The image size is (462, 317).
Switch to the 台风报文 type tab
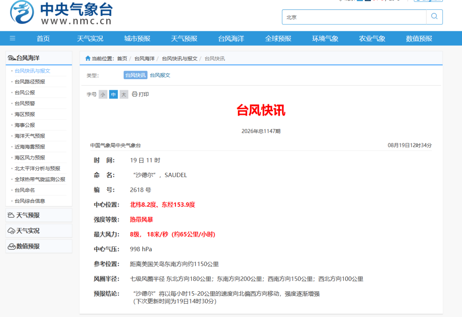pyautogui.click(x=160, y=75)
